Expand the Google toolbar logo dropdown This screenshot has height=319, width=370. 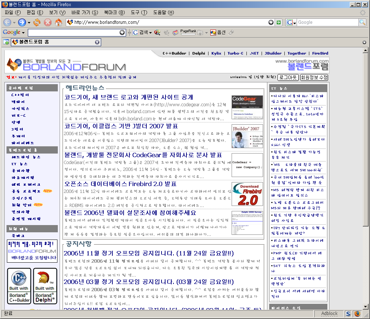click(x=23, y=33)
